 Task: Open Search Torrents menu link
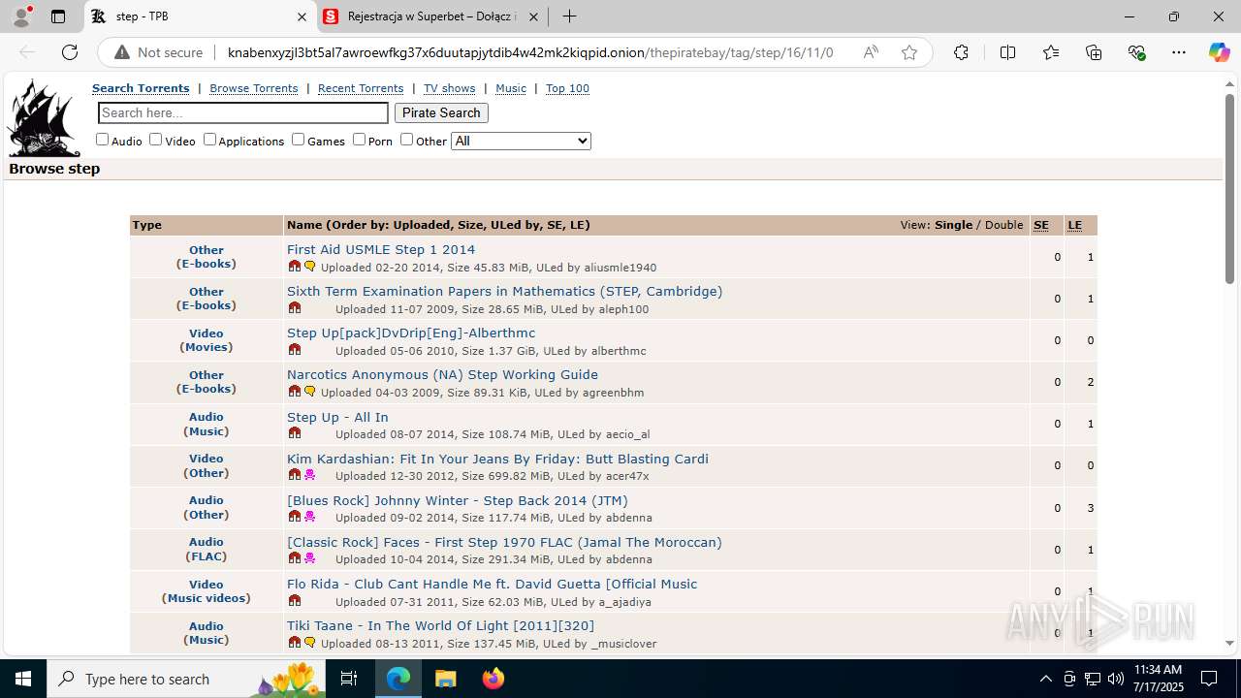tap(141, 88)
